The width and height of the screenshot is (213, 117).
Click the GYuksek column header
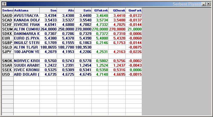click(x=100, y=11)
